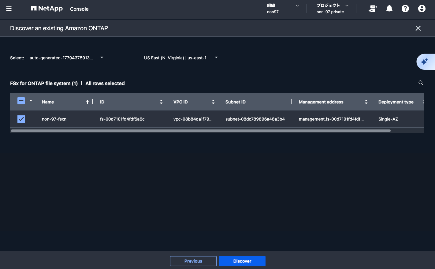This screenshot has width=435, height=269.
Task: Open the notifications bell
Action: (x=389, y=9)
